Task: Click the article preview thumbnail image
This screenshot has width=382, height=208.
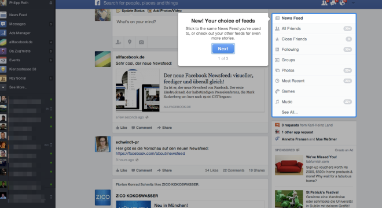Action: click(x=138, y=91)
